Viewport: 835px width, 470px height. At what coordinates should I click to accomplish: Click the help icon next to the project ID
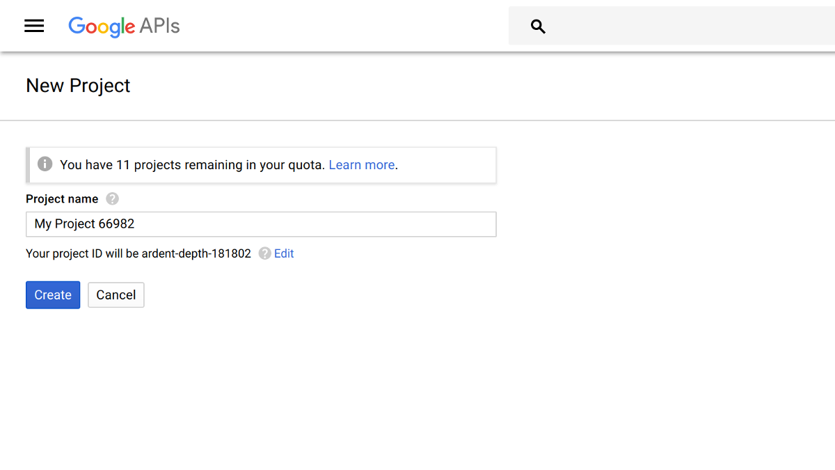coord(264,253)
